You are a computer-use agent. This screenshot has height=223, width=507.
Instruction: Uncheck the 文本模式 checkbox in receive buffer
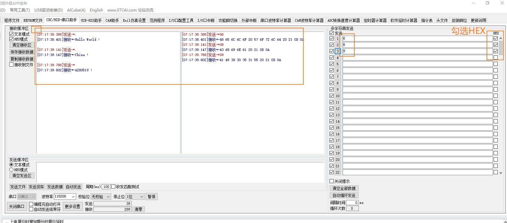point(11,34)
